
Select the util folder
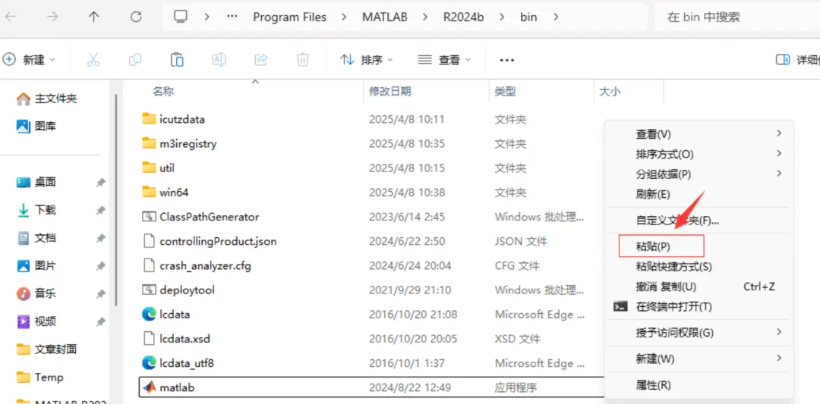tap(159, 168)
